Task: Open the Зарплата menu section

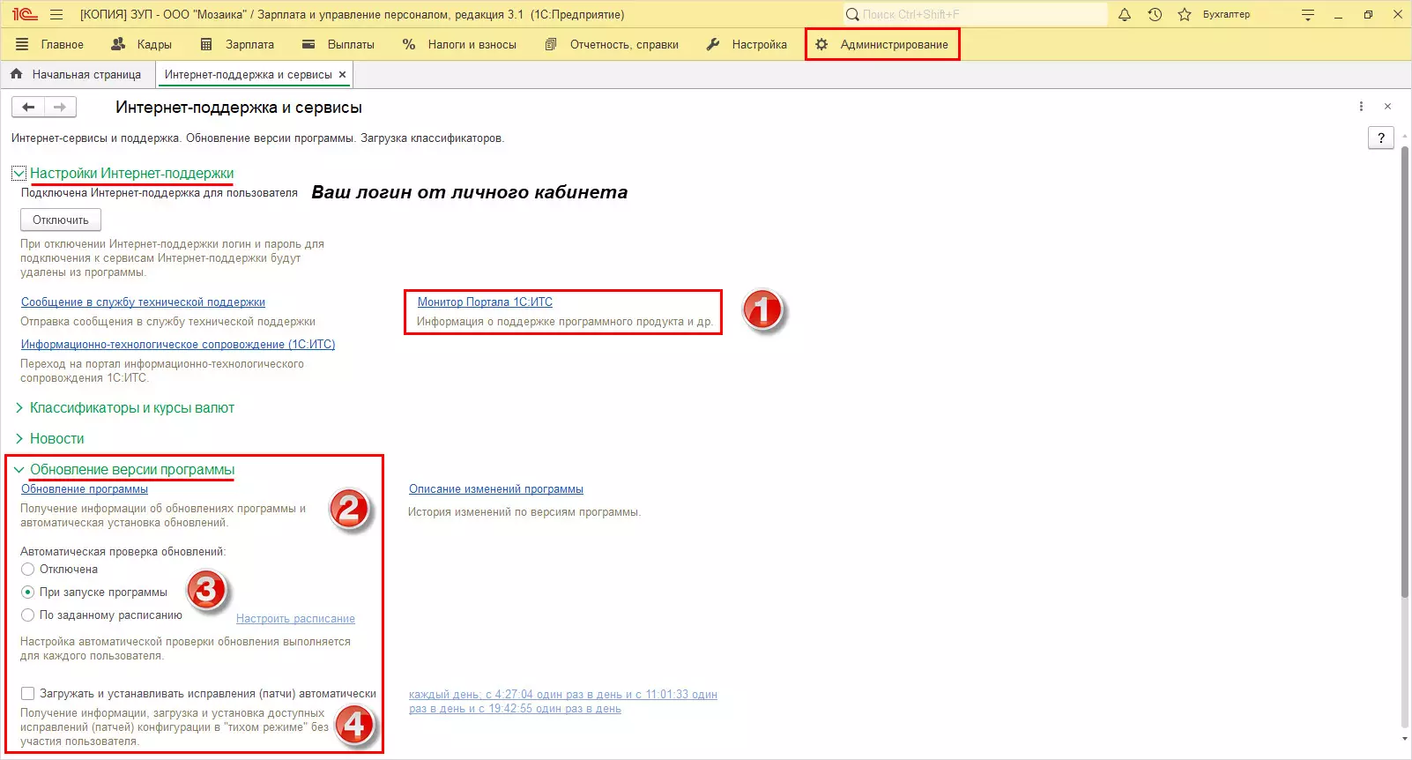Action: (237, 44)
